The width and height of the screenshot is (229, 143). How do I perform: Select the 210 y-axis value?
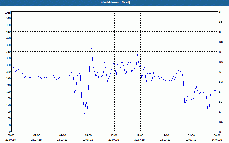(x=9, y=85)
